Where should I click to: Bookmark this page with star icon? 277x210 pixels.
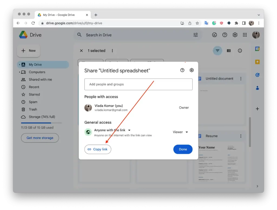tap(197, 23)
